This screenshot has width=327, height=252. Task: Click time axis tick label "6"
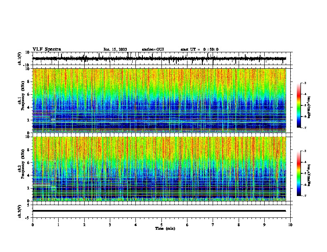[x=187, y=225]
